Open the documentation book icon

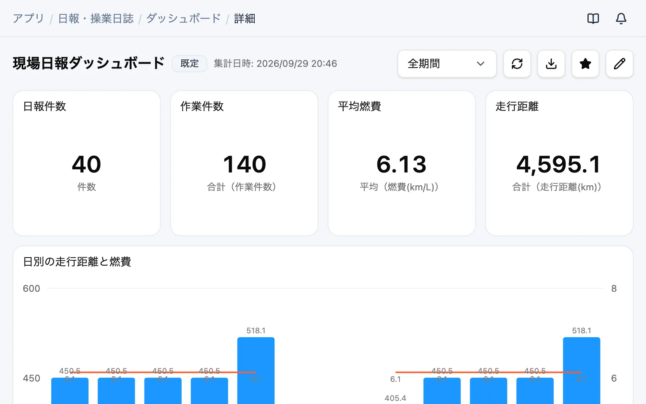(x=593, y=19)
